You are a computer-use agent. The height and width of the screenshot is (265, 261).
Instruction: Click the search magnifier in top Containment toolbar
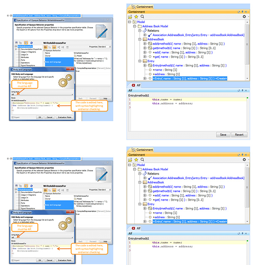tap(142, 16)
